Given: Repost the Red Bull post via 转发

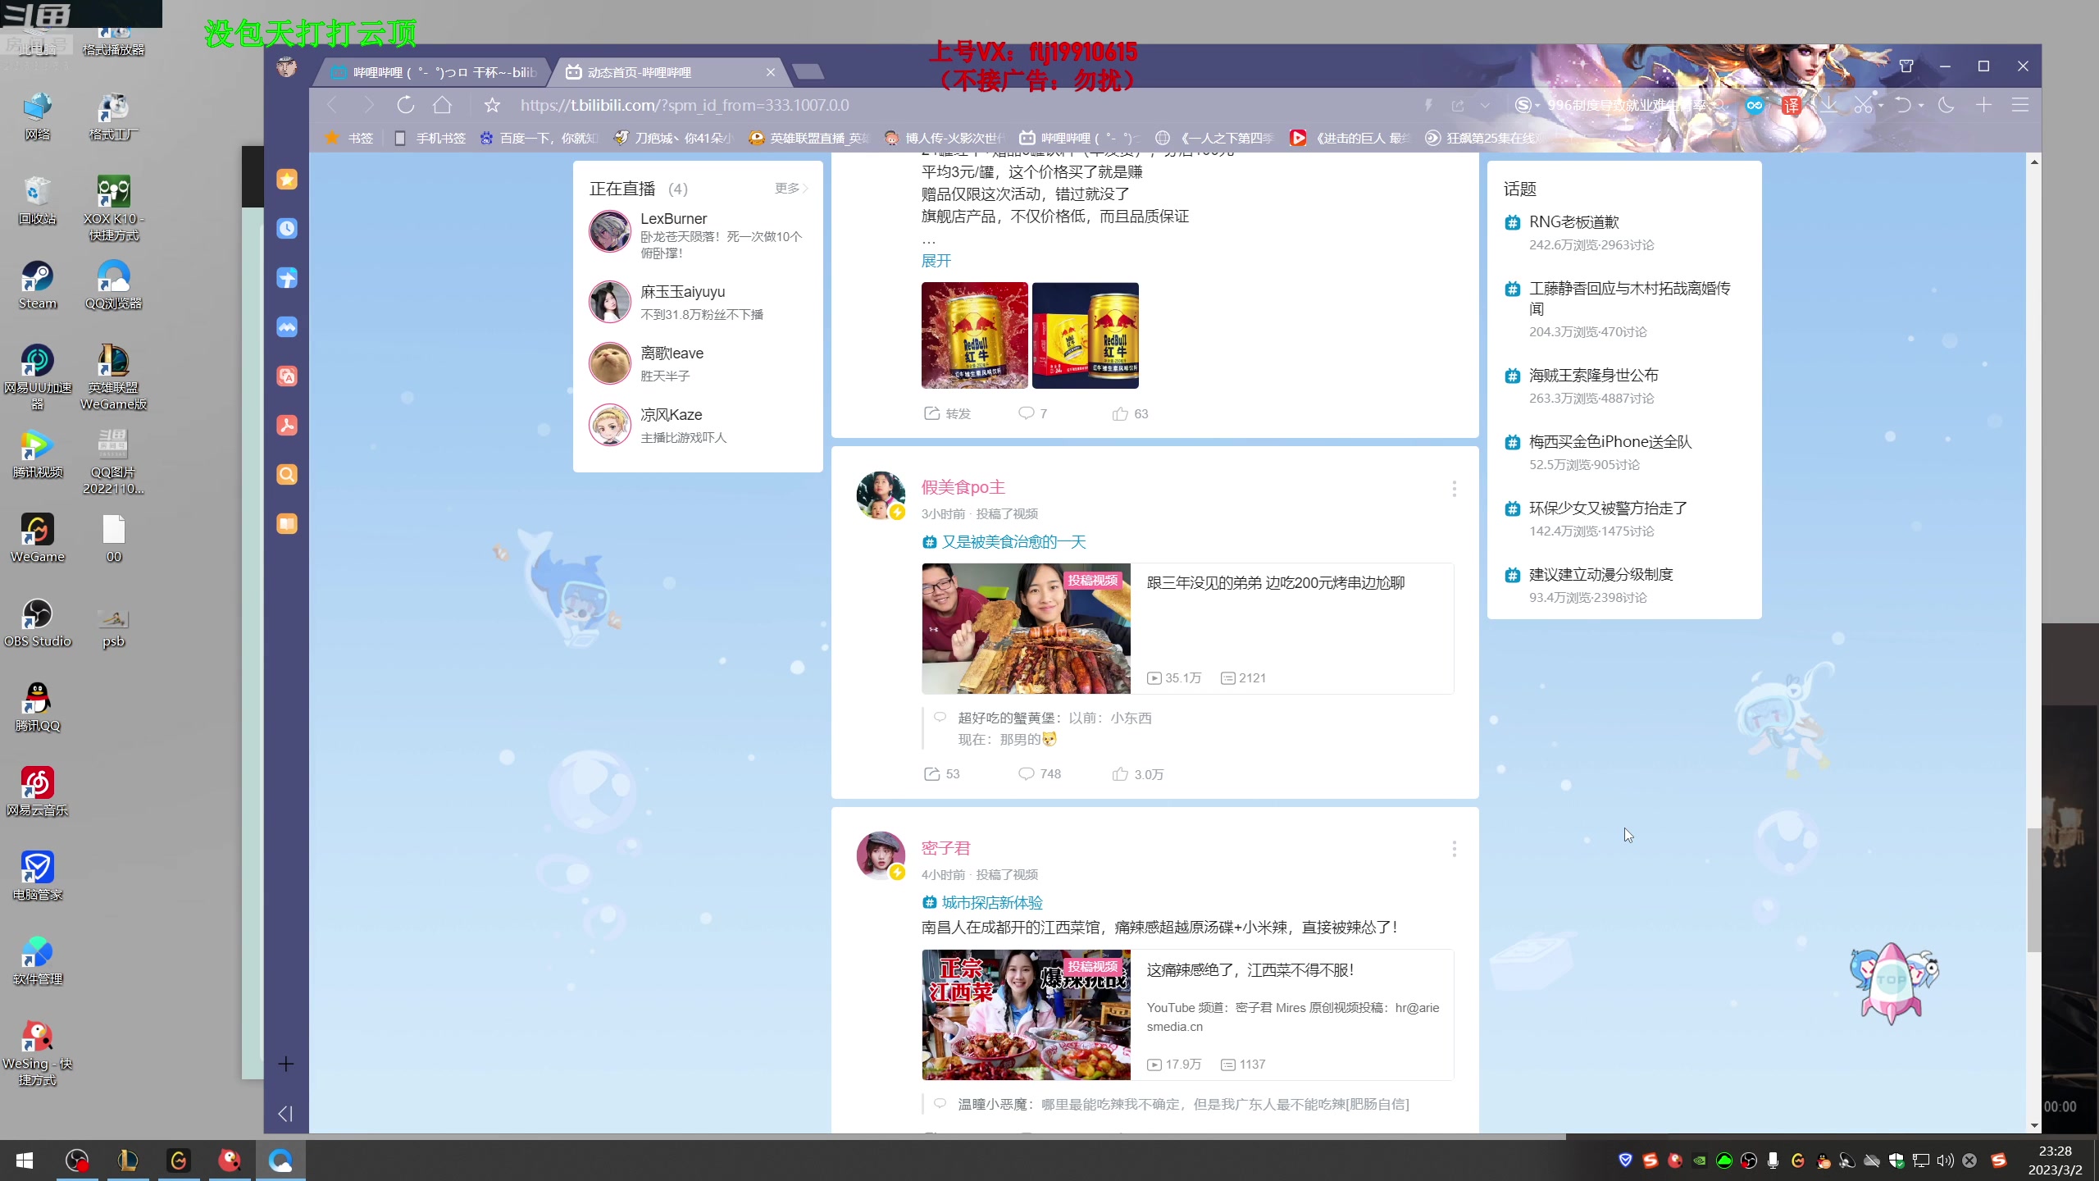Looking at the screenshot, I should pos(947,413).
